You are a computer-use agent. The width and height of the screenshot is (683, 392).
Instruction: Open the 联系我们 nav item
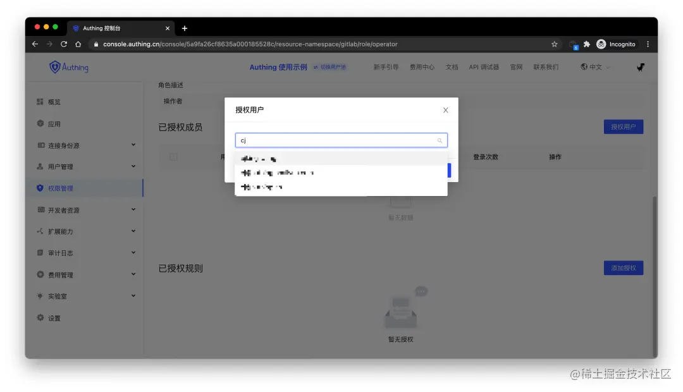(x=546, y=67)
